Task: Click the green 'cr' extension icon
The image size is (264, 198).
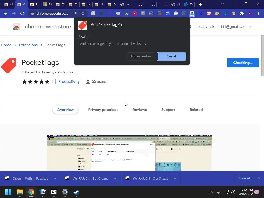Action: [126, 13]
